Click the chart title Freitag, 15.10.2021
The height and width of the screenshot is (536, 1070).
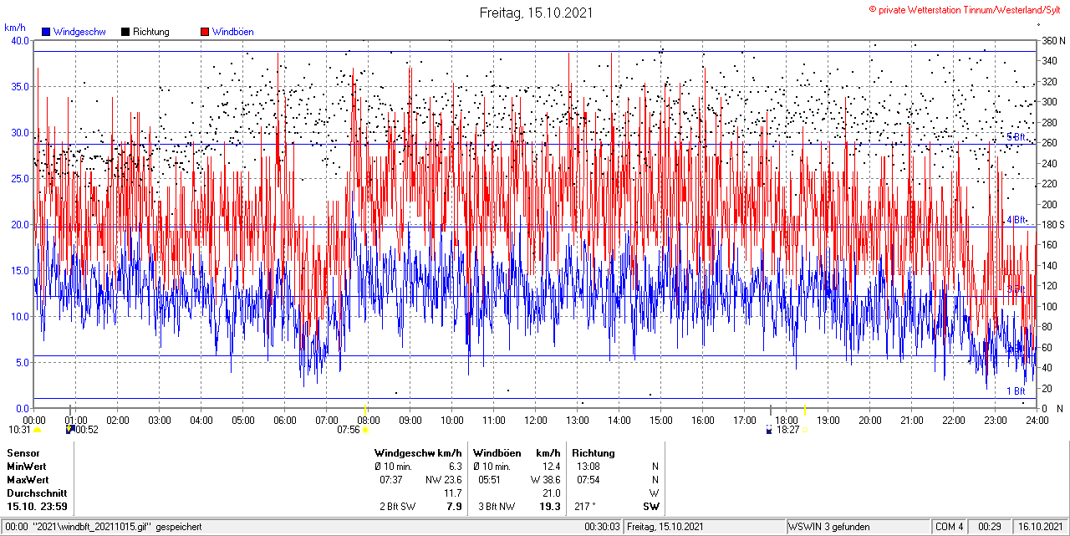click(536, 13)
